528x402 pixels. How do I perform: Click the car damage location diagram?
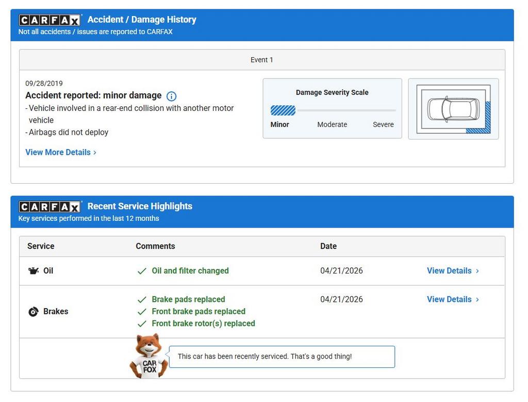tap(453, 109)
